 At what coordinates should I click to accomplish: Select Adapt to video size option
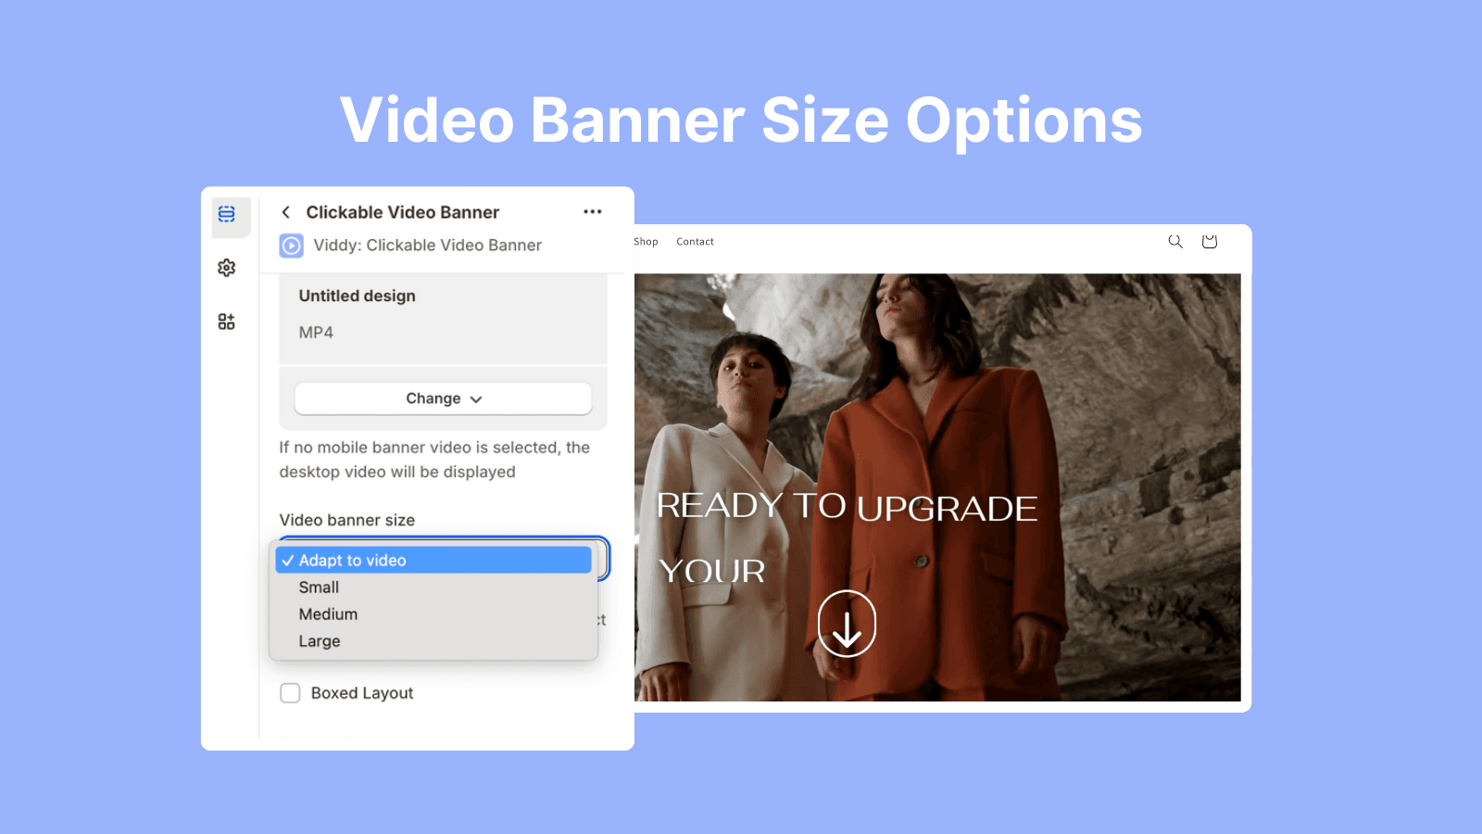pos(433,561)
